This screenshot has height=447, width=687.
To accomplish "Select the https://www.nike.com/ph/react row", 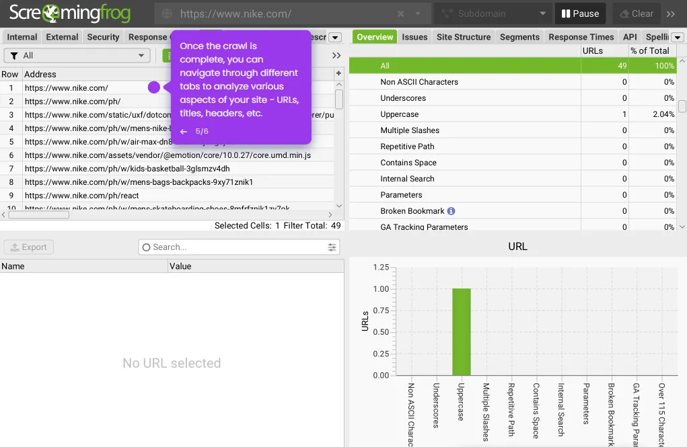I will tap(168, 196).
